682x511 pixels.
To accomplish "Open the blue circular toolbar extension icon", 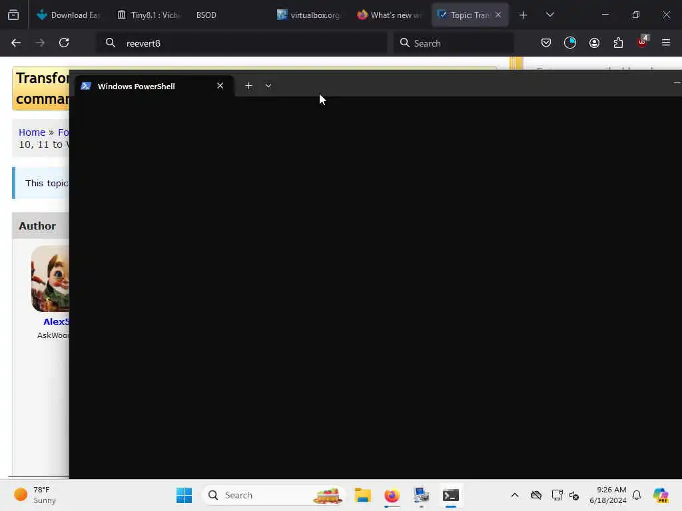I will pos(570,43).
